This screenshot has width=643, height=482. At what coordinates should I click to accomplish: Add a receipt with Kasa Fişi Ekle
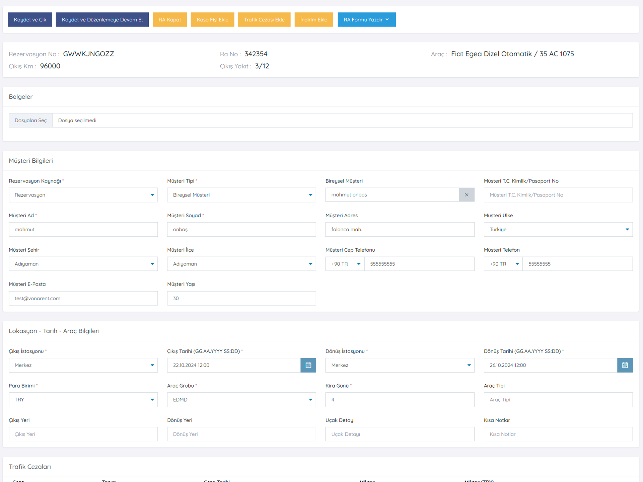(x=212, y=20)
